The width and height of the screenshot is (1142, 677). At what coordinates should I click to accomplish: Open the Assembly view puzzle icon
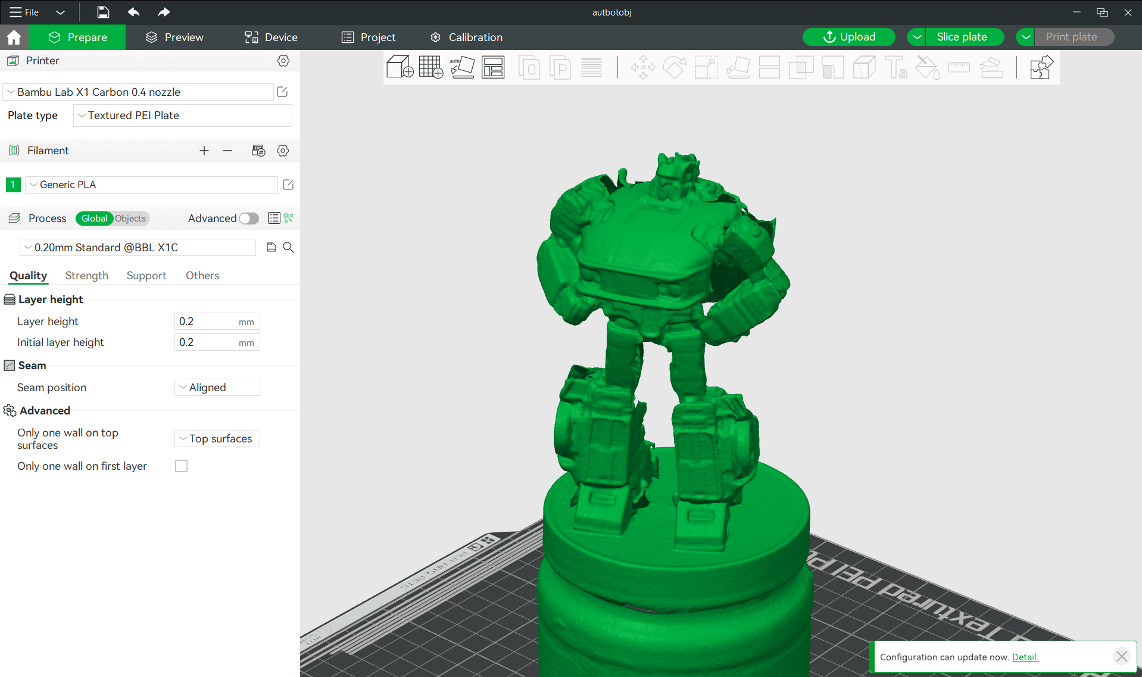[1041, 67]
